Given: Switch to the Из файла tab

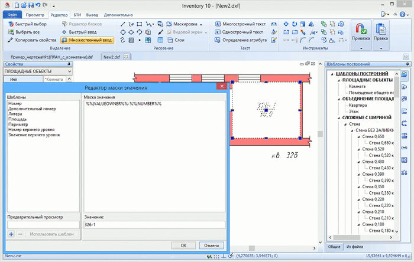Looking at the screenshot, I should click(355, 245).
